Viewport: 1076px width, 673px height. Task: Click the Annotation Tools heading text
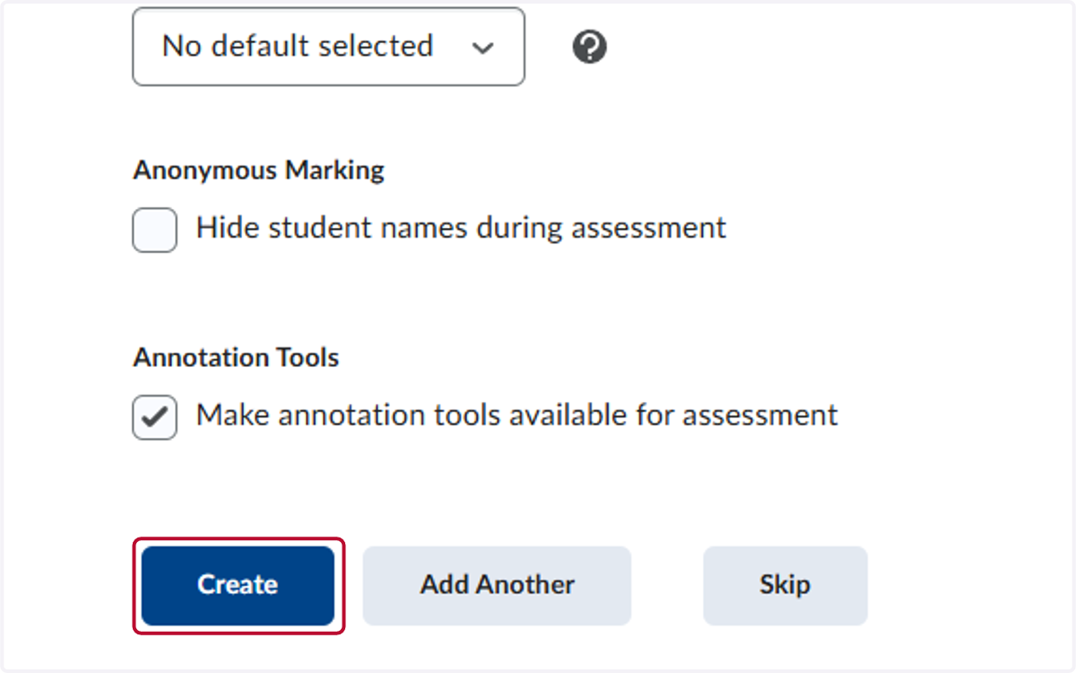[x=236, y=358]
